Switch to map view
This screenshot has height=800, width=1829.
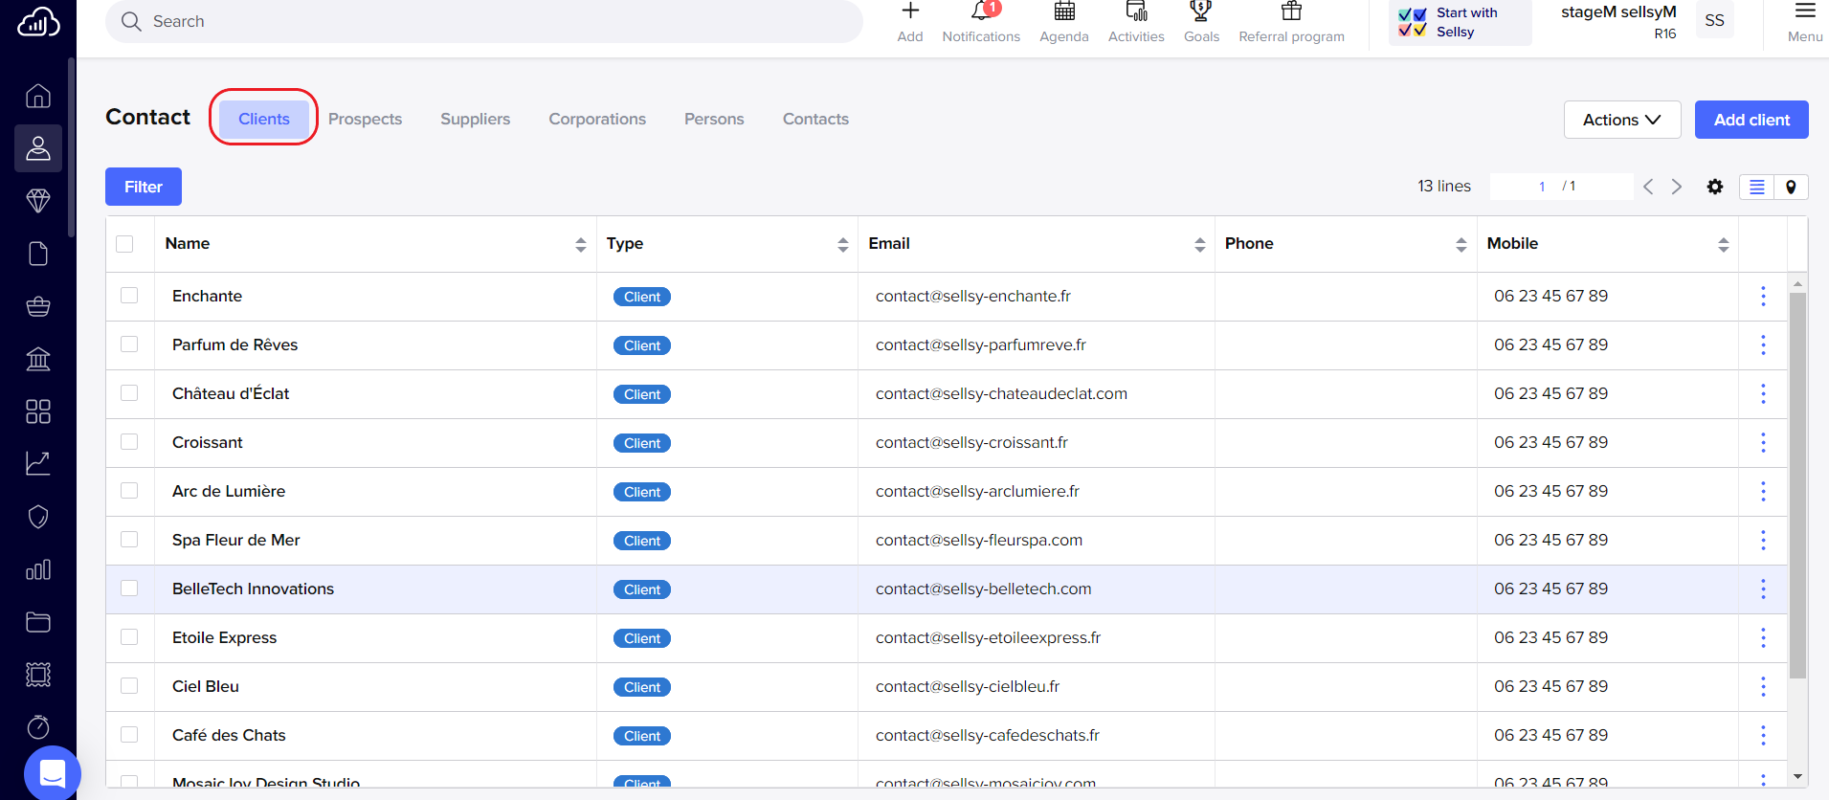[x=1791, y=187]
